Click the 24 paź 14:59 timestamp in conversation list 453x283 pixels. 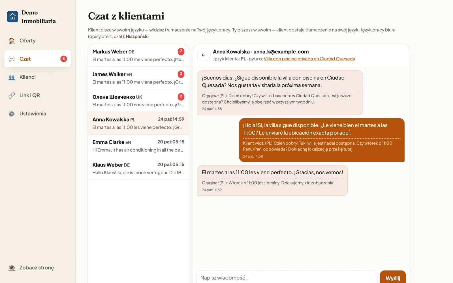[171, 119]
